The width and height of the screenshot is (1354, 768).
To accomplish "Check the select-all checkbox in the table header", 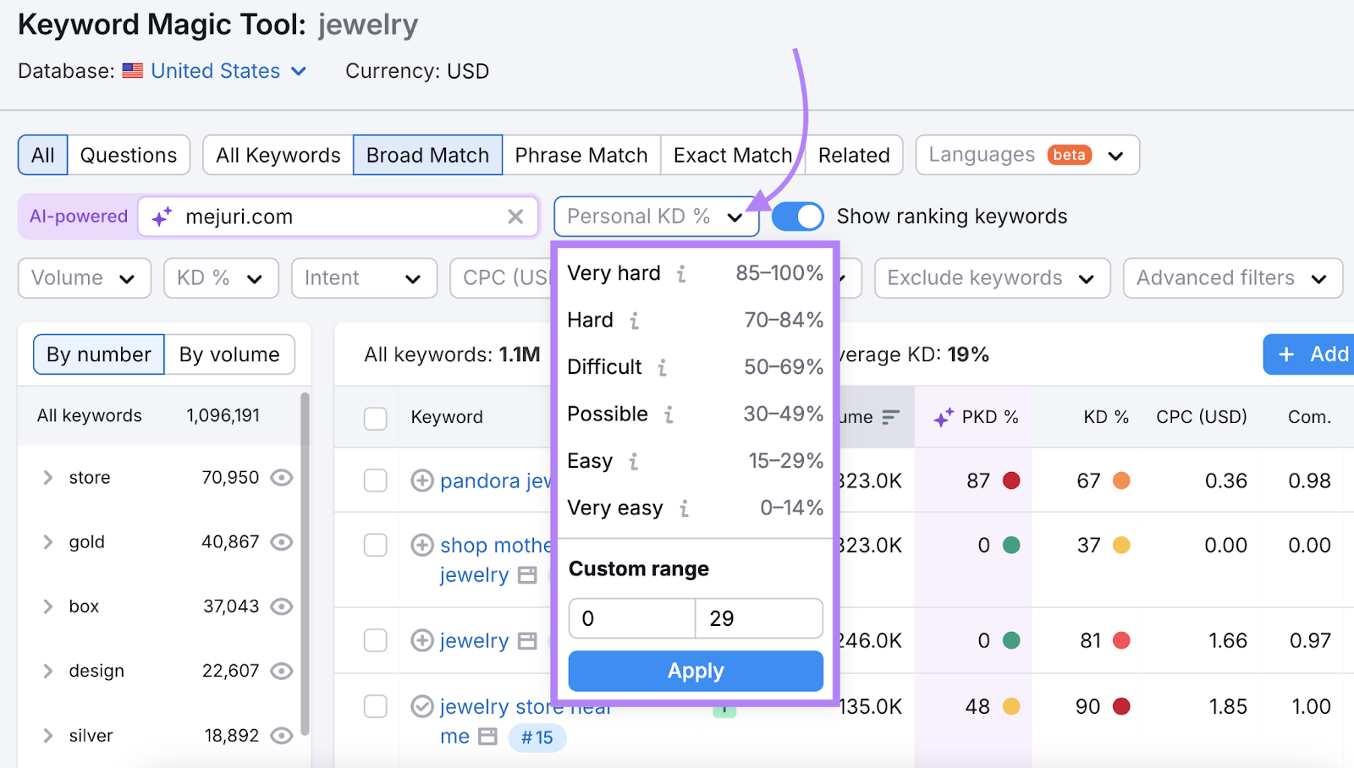I will 376,416.
